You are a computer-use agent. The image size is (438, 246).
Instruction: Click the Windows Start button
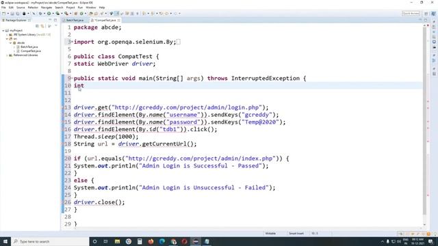[x=5, y=241]
